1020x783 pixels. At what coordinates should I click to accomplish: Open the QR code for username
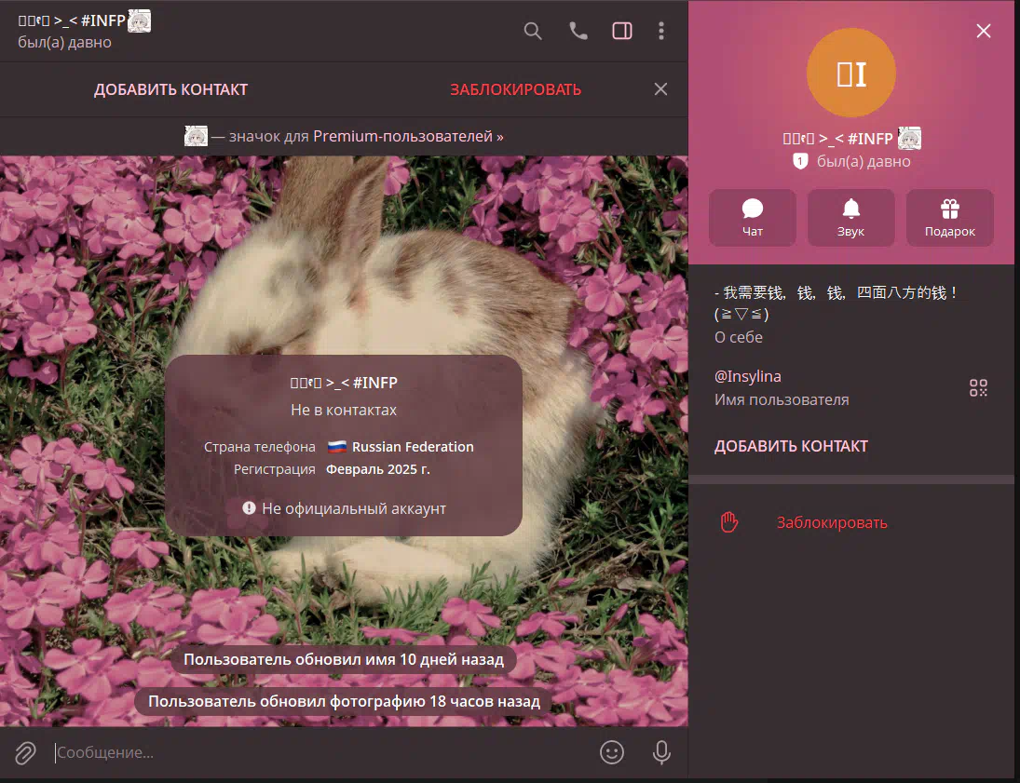tap(978, 388)
